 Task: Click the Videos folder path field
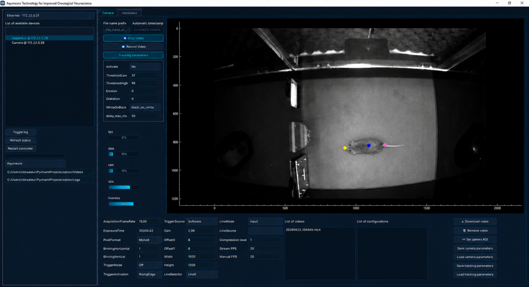[x=50, y=172]
